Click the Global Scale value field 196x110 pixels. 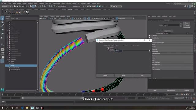coord(167,33)
